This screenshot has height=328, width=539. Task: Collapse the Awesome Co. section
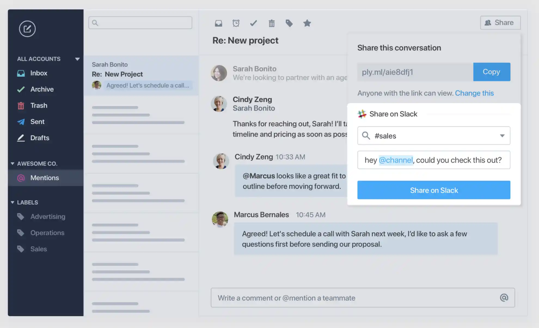(13, 163)
